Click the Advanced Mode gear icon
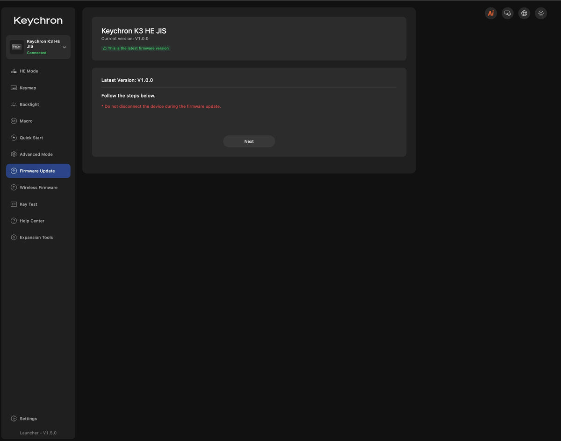This screenshot has width=561, height=441. pyautogui.click(x=14, y=154)
